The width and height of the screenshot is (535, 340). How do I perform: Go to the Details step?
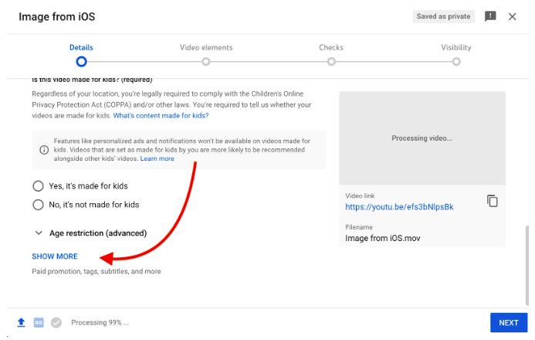coord(81,47)
